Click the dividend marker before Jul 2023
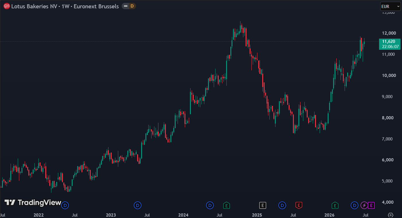The width and height of the screenshot is (402, 218). tap(138, 205)
